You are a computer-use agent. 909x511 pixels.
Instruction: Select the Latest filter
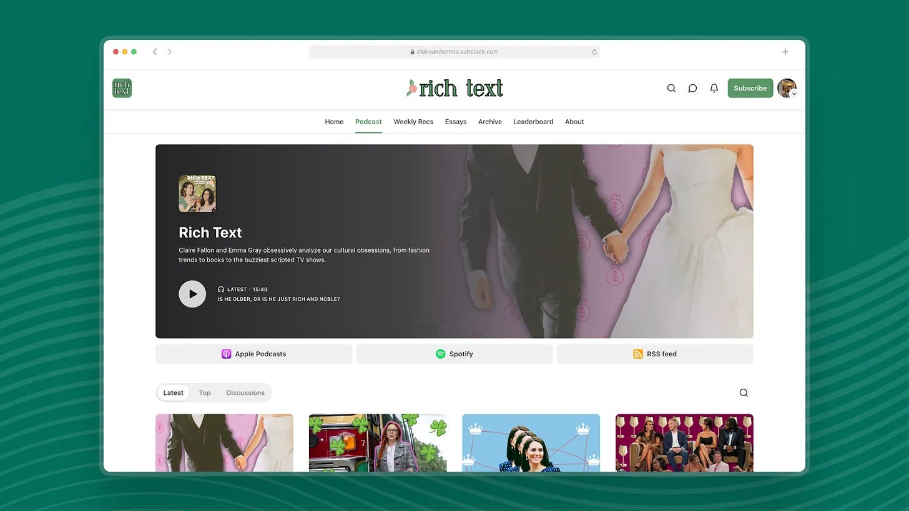coord(173,392)
